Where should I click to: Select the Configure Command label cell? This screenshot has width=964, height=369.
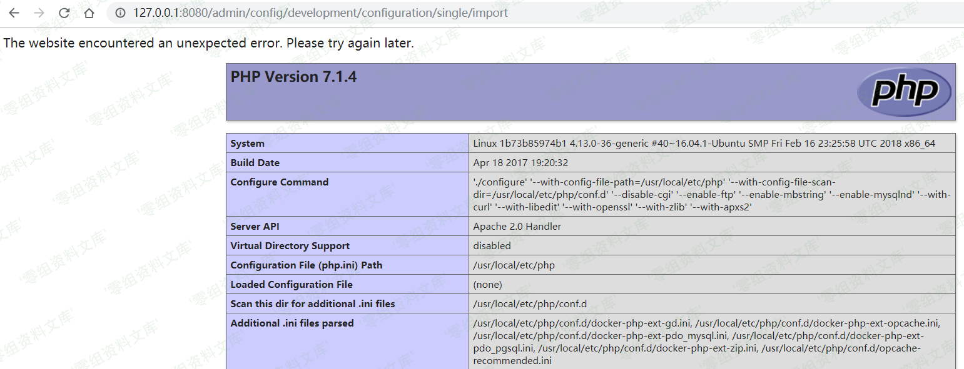(279, 182)
